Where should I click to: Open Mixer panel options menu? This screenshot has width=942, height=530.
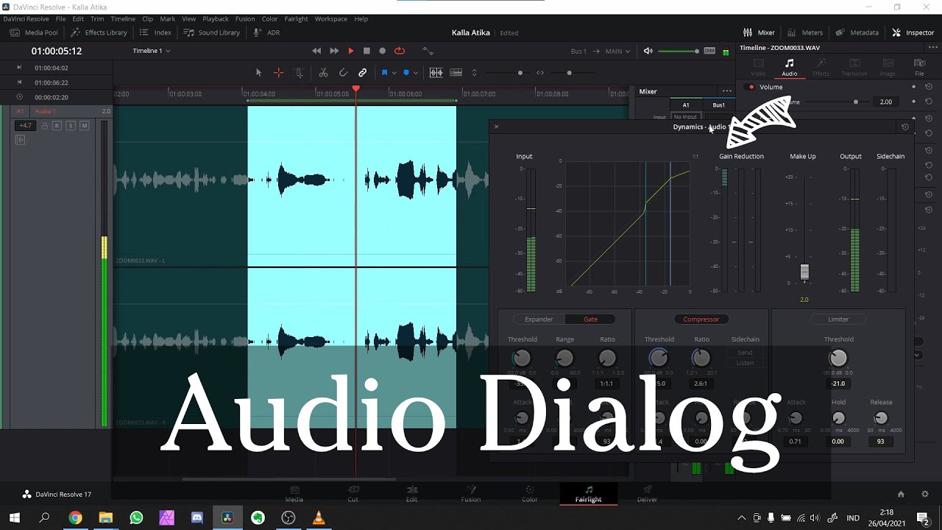click(727, 91)
